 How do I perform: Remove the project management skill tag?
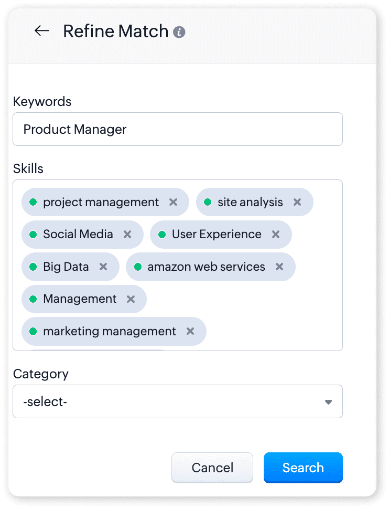point(174,202)
